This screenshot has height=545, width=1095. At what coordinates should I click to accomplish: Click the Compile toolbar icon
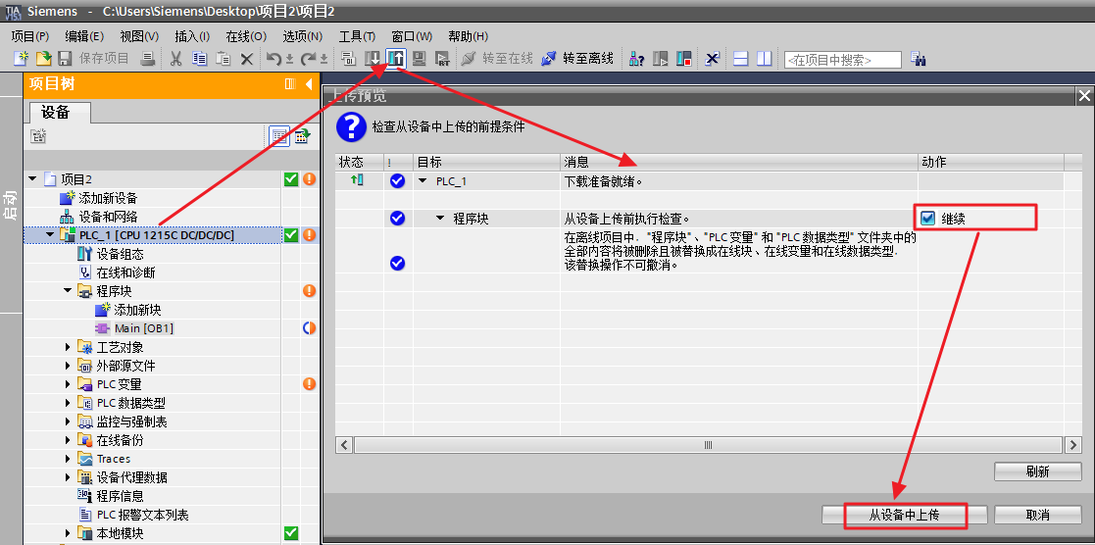click(348, 59)
